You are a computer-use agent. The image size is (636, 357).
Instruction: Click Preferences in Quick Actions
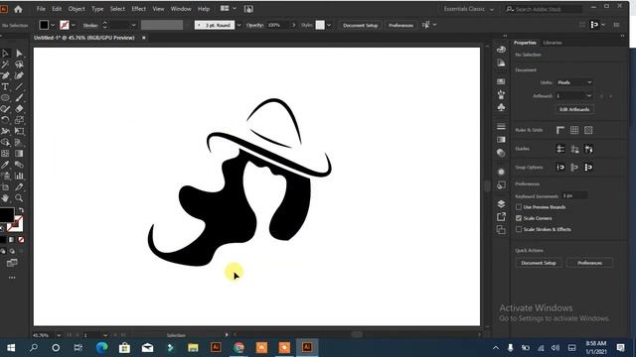pyautogui.click(x=589, y=263)
